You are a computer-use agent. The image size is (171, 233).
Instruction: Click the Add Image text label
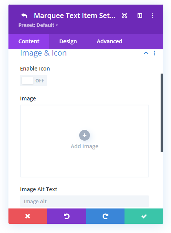click(x=85, y=146)
